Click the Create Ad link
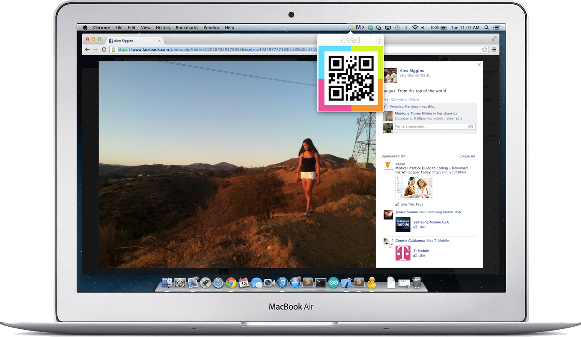This screenshot has height=337, width=581. (467, 156)
